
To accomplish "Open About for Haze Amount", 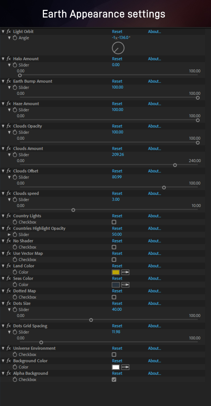I will pyautogui.click(x=155, y=104).
